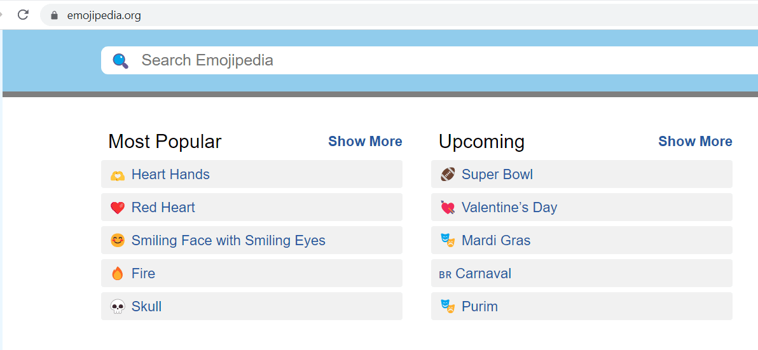
Task: Click the masks emoji beside Mardi Gras
Action: click(x=448, y=241)
